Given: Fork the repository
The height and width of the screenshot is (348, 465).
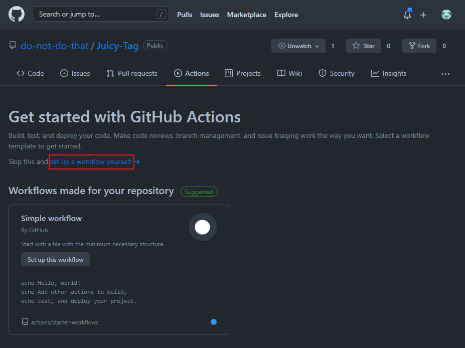Looking at the screenshot, I should pos(419,46).
